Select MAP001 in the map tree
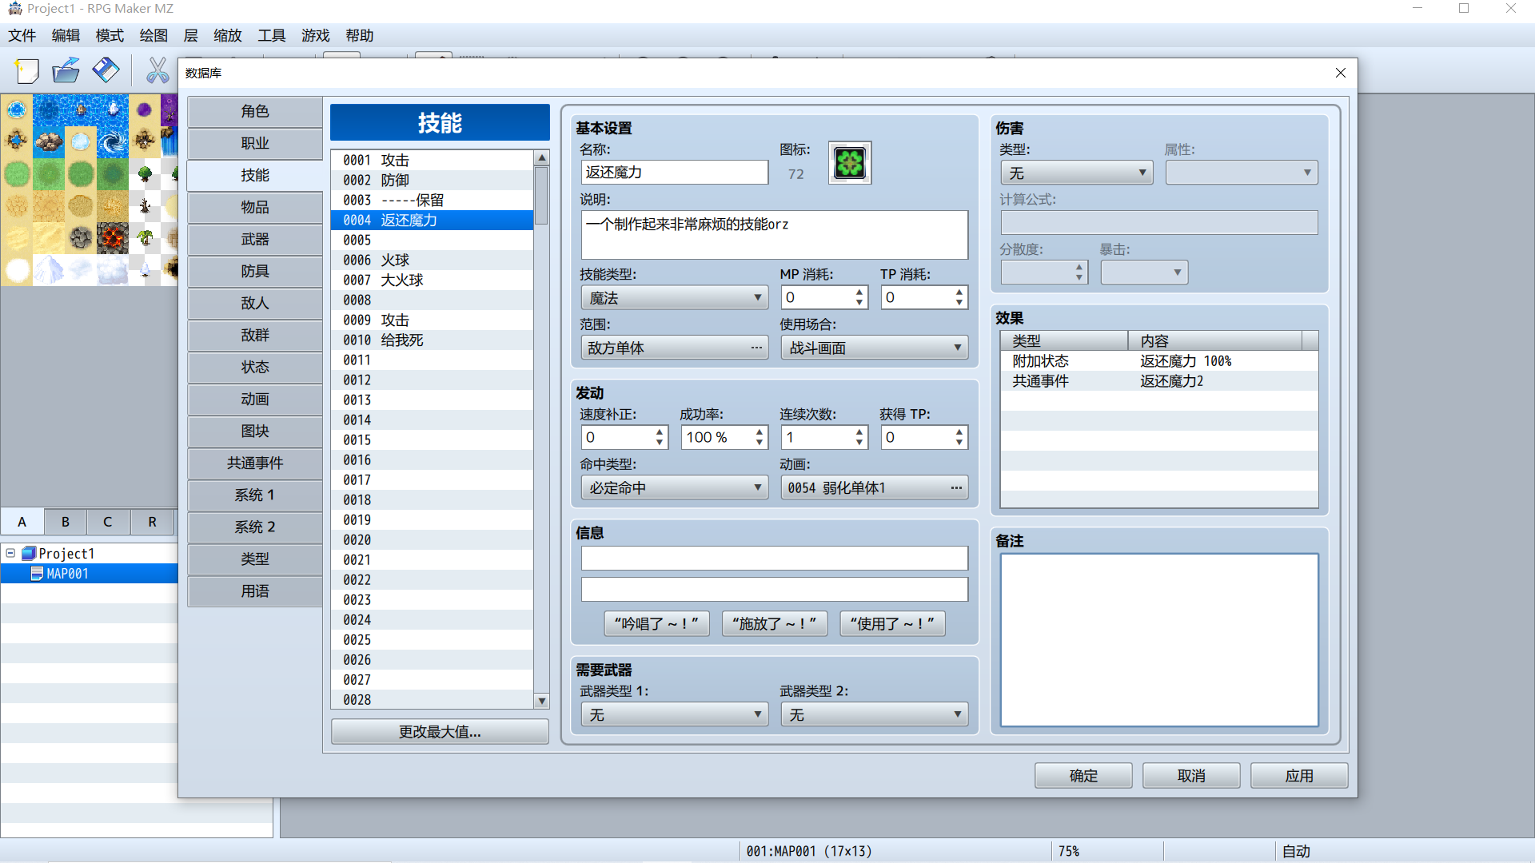Viewport: 1535px width, 863px height. pos(67,574)
